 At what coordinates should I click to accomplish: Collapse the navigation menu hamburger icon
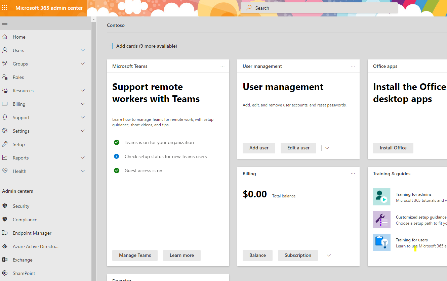click(5, 24)
